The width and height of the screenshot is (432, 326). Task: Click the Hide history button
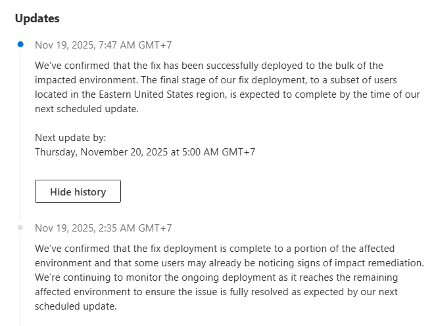coord(78,192)
